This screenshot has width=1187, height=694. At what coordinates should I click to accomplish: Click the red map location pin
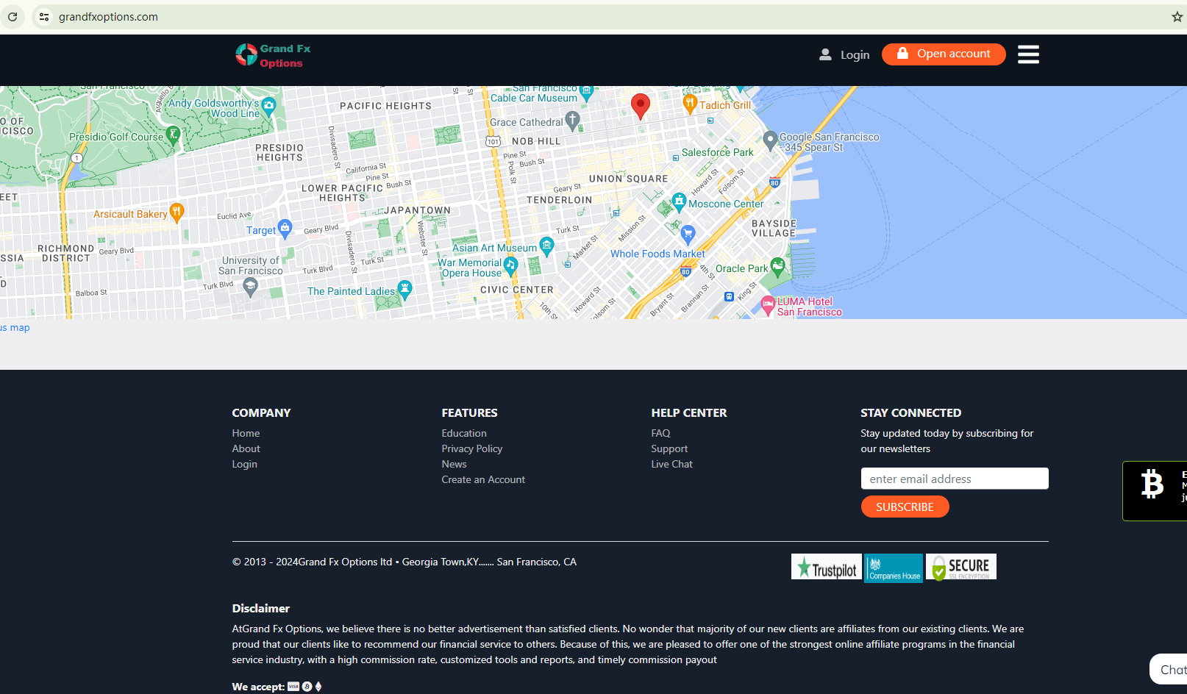(x=641, y=106)
